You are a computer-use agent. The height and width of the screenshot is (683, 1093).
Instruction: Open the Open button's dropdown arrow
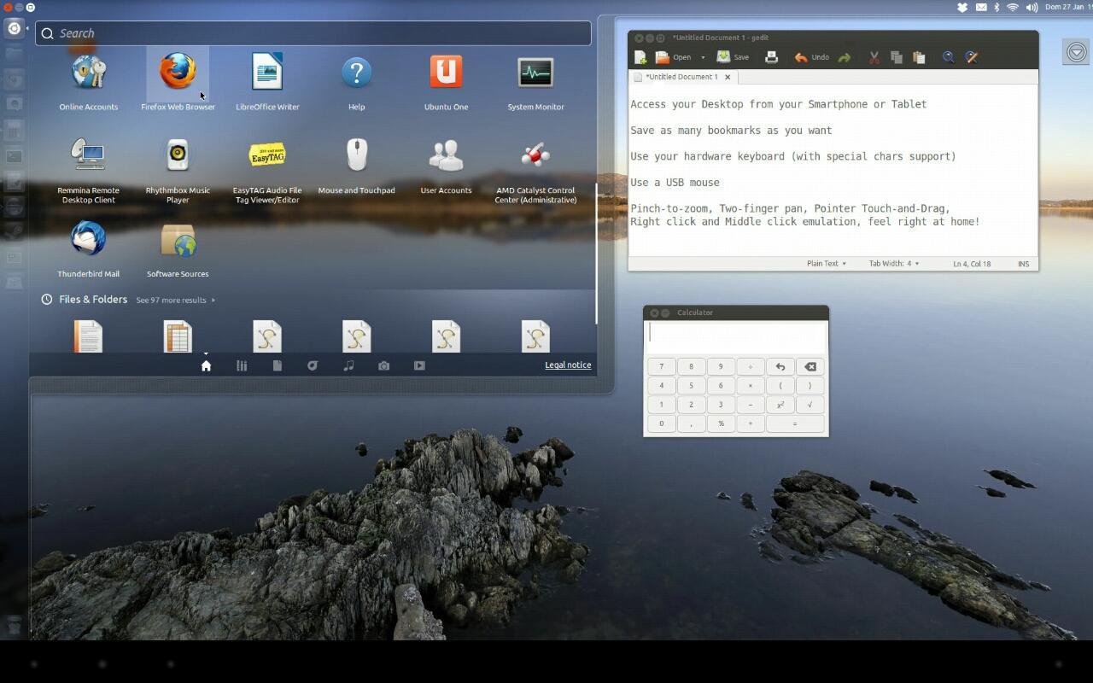click(x=703, y=56)
